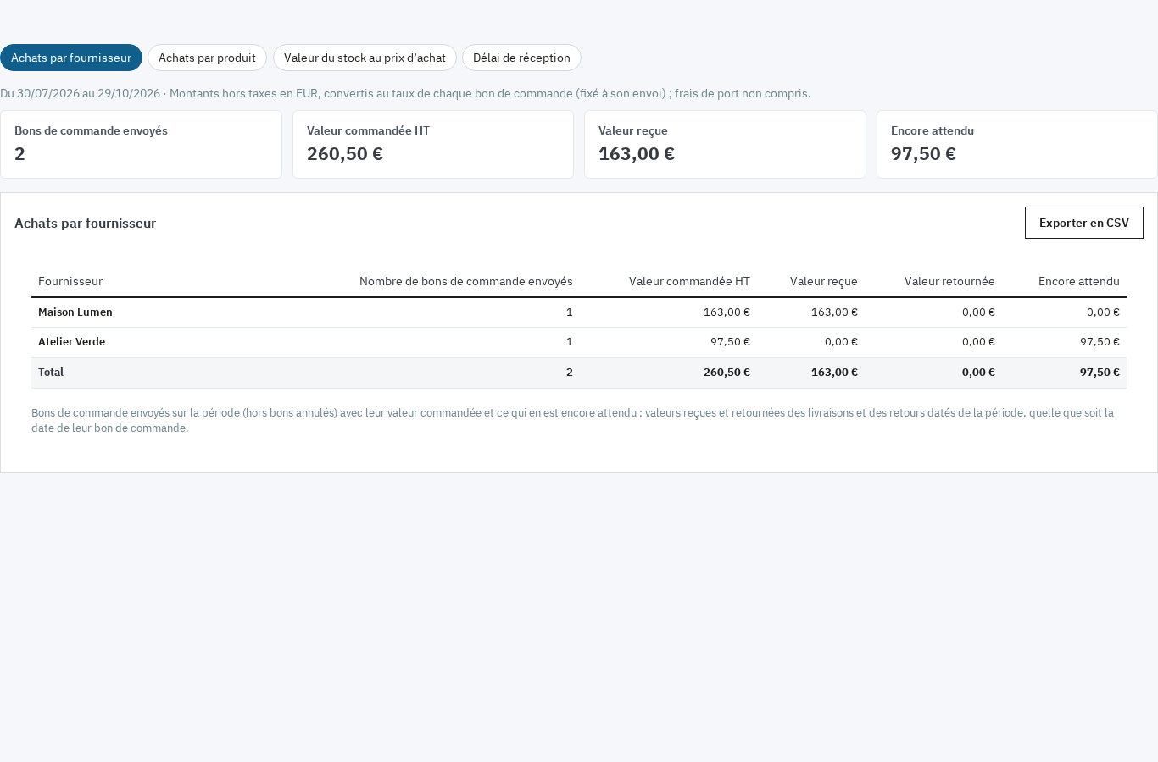
Task: Click the Encore attendu column header
Action: [1079, 281]
